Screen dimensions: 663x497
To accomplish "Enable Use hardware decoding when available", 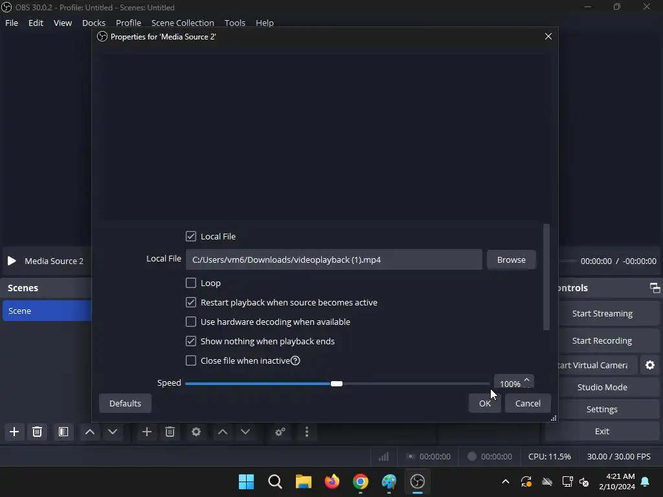I will pos(191,322).
